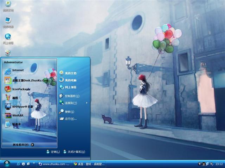This screenshot has width=225, height=168.
Task: Switch to www.zhuoku.com taskbar window
Action: [x=53, y=164]
